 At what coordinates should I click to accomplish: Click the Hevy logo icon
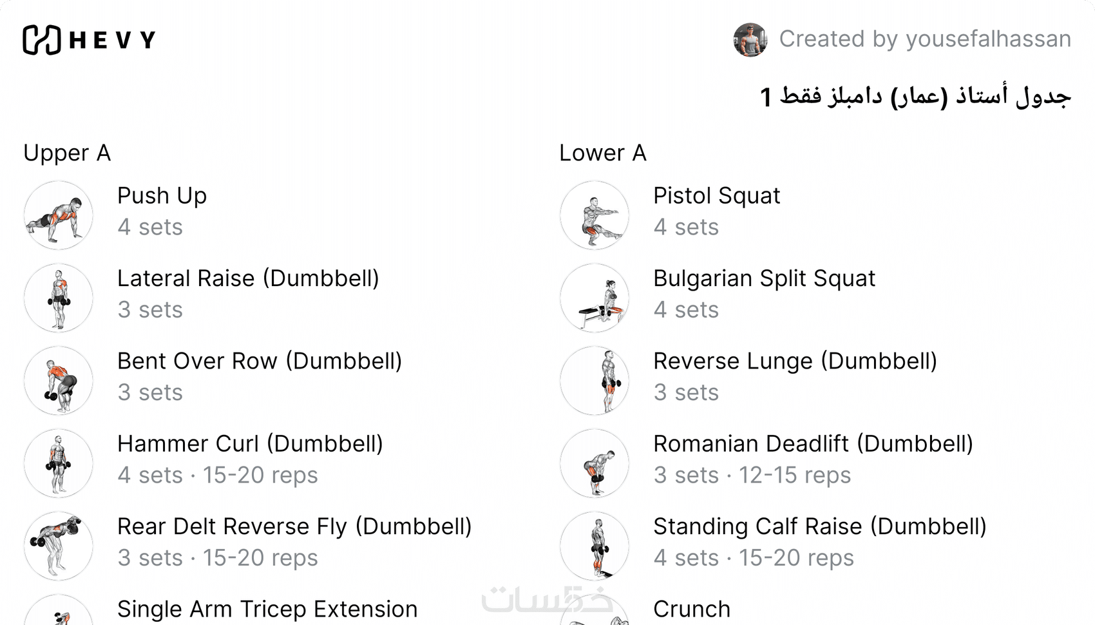[42, 40]
